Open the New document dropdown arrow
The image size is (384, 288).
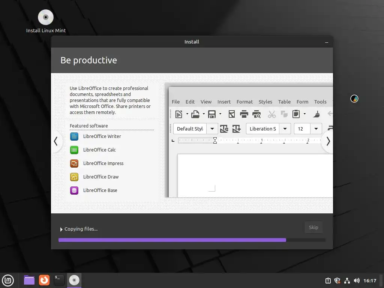(187, 114)
